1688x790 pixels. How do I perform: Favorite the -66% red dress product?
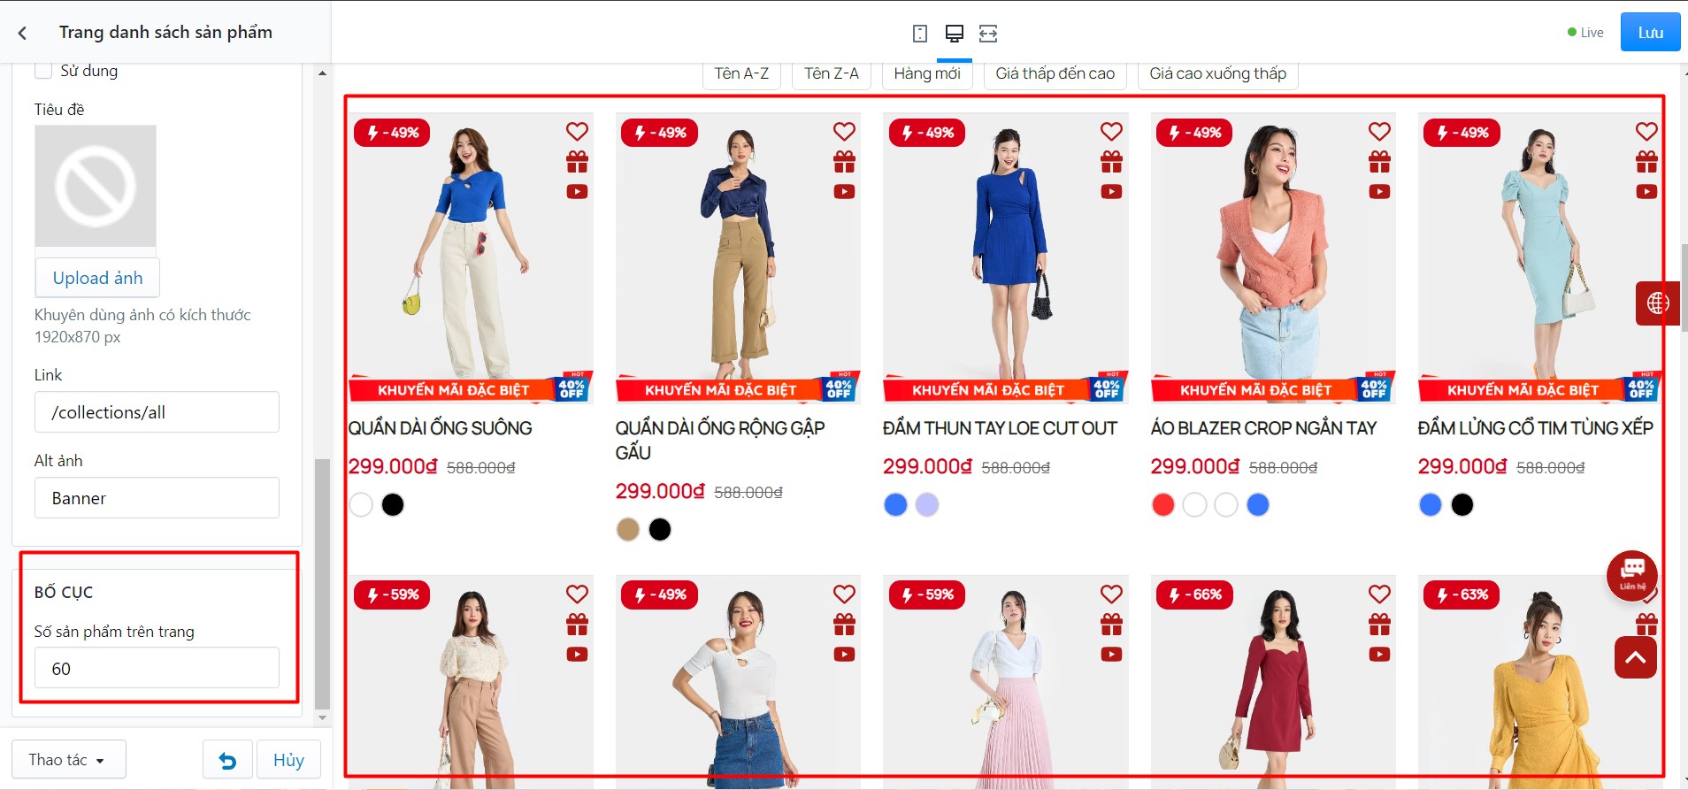click(x=1379, y=594)
